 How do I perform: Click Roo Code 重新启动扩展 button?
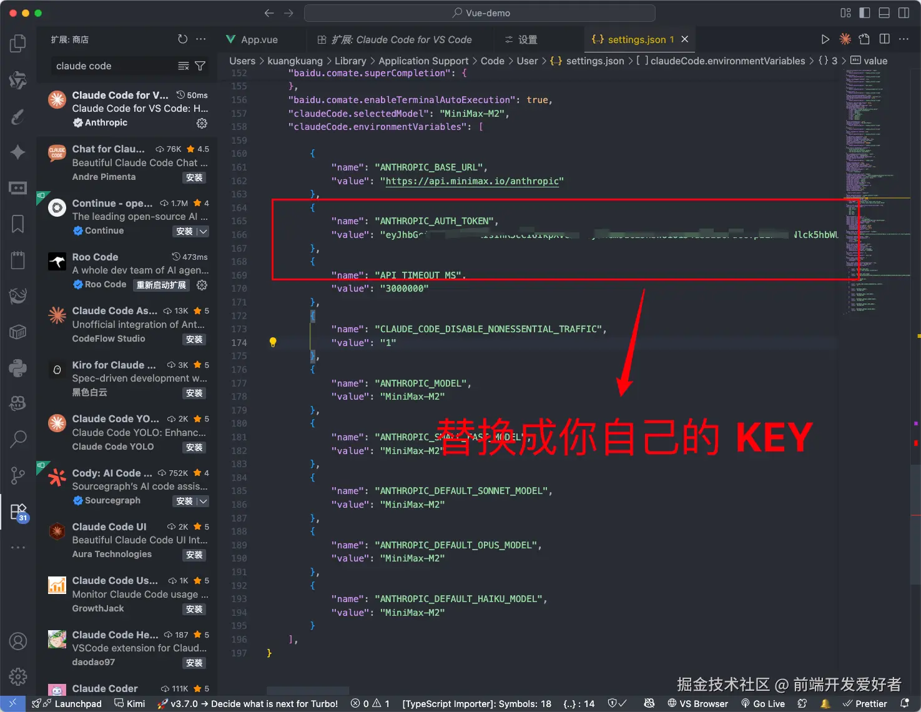tap(161, 285)
